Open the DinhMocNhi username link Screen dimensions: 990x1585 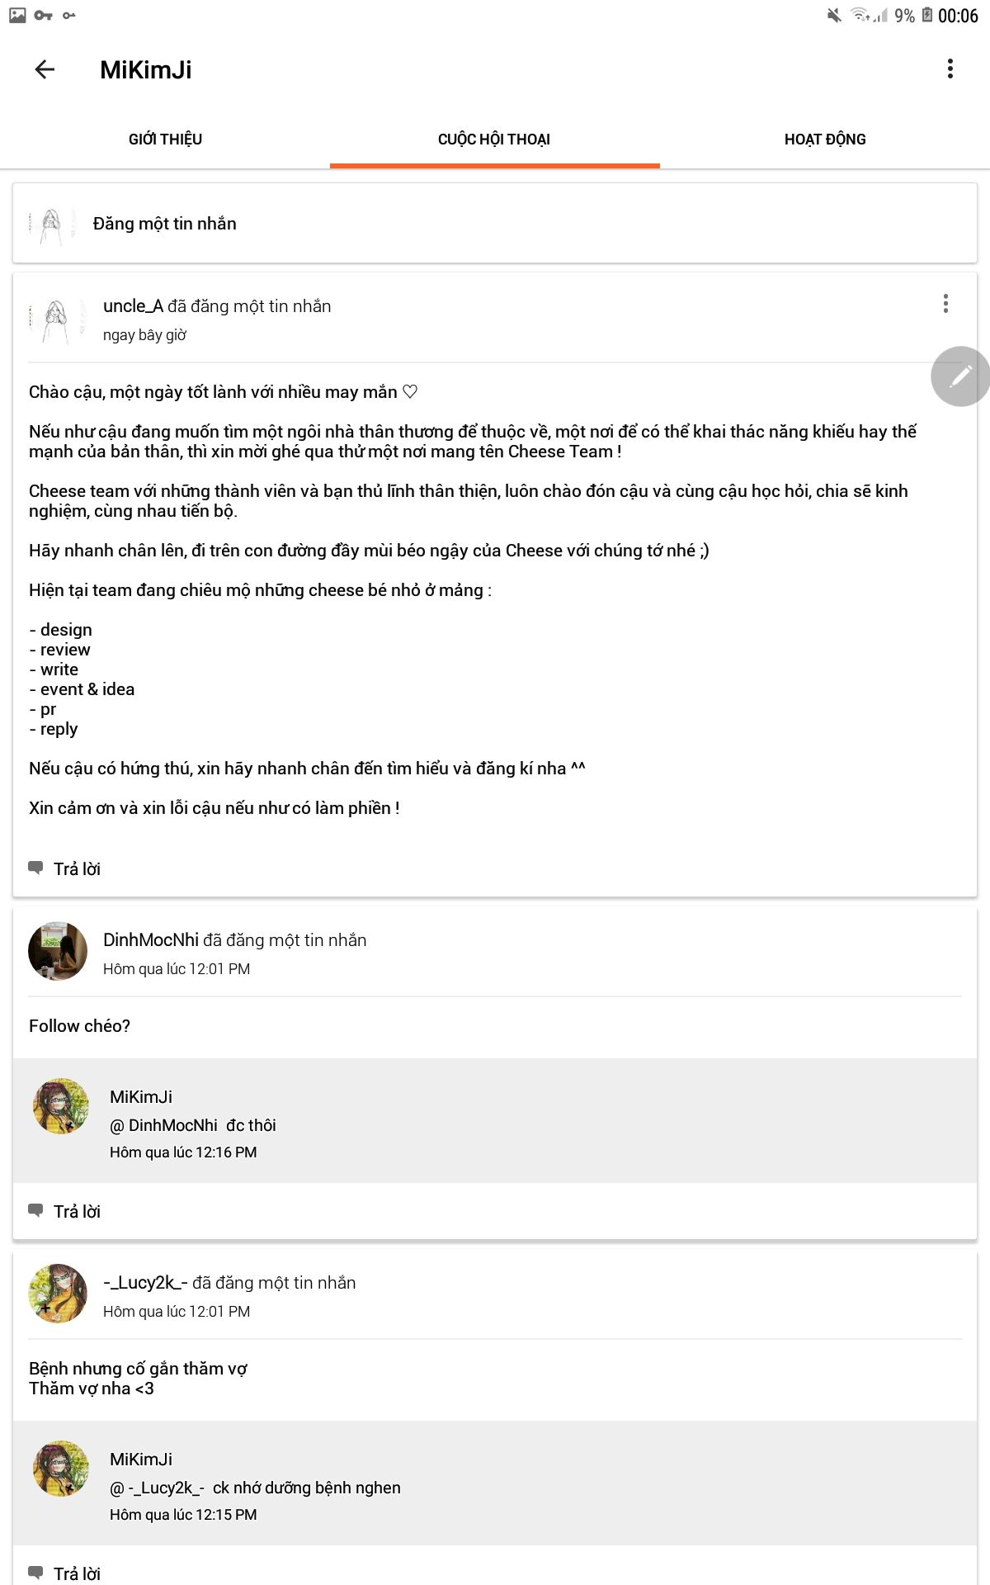(151, 940)
